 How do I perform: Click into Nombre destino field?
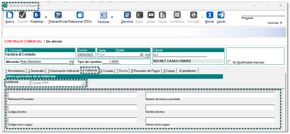click(210, 107)
